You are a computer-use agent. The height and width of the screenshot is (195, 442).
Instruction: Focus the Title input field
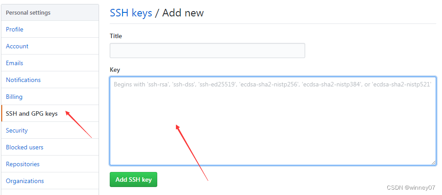pos(207,51)
